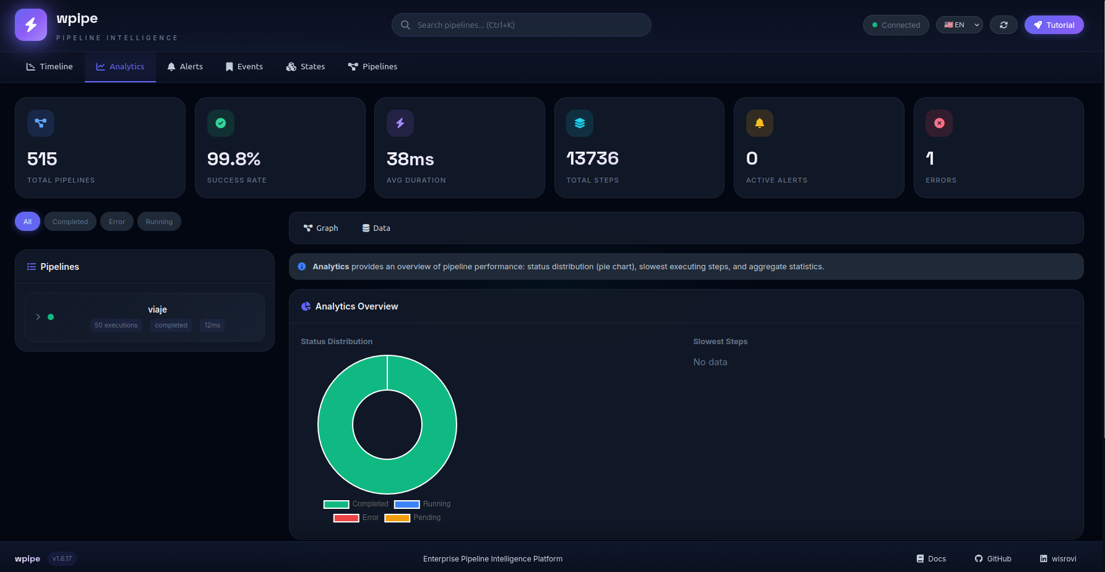1105x572 pixels.
Task: Filter pipelines by Running status
Action: [x=159, y=222]
